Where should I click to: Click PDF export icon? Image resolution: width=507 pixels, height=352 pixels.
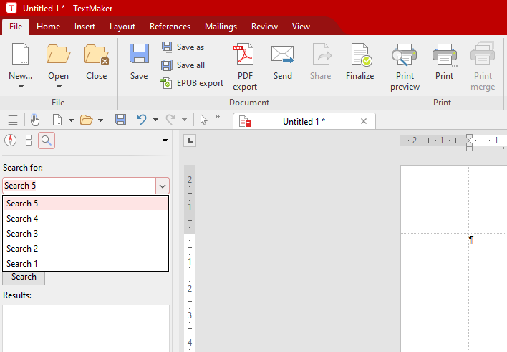pos(245,54)
